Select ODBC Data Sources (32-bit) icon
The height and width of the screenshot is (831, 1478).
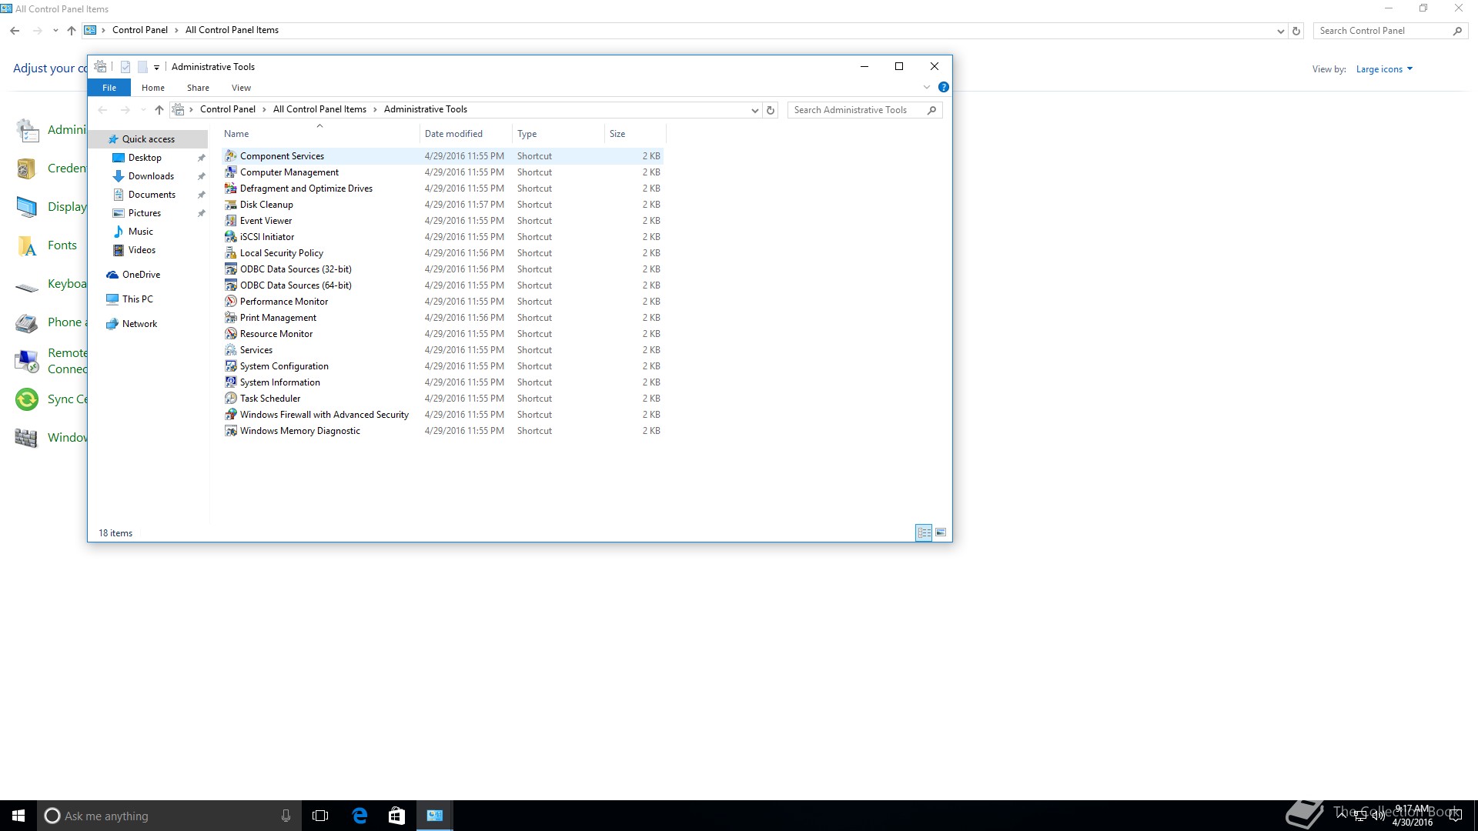[230, 269]
